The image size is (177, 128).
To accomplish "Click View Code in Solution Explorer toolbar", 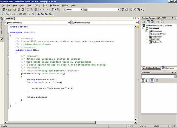I will 143,22.
